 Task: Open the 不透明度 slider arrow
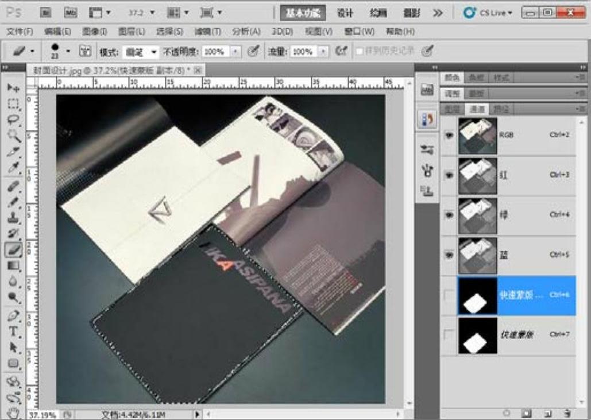[235, 52]
